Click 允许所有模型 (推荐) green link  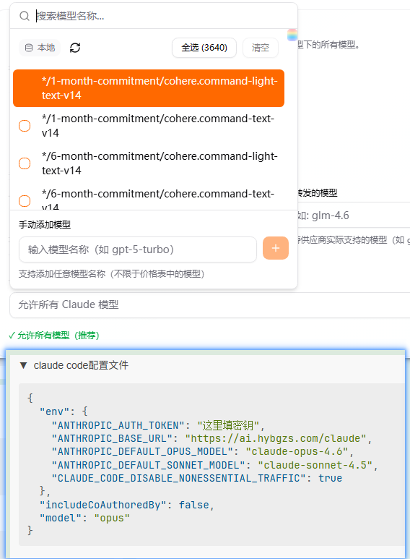coord(53,336)
